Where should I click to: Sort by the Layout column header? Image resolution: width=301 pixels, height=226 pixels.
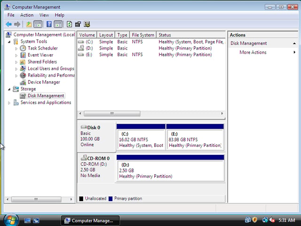(106, 35)
